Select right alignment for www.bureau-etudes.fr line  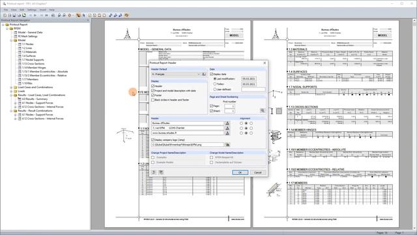click(251, 133)
